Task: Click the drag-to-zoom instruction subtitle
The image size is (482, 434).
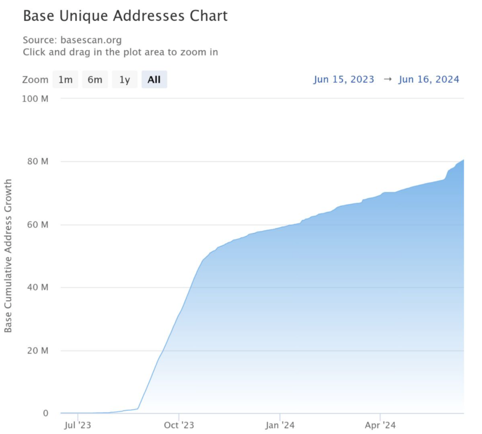Action: pos(120,52)
